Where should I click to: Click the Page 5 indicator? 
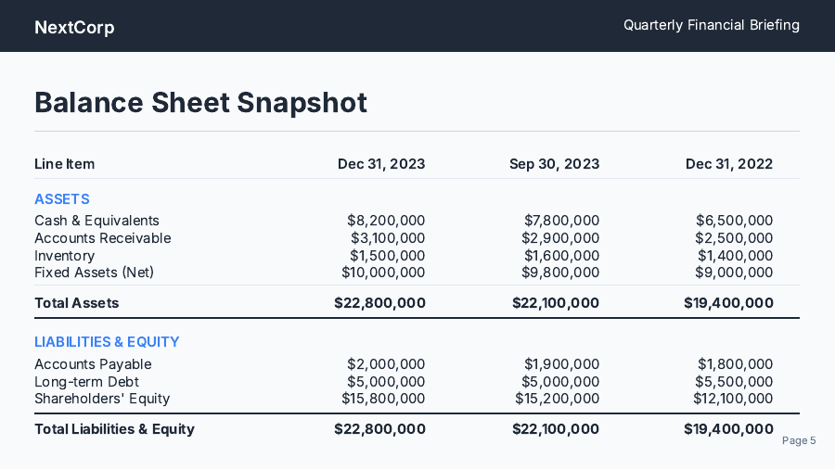click(x=798, y=440)
